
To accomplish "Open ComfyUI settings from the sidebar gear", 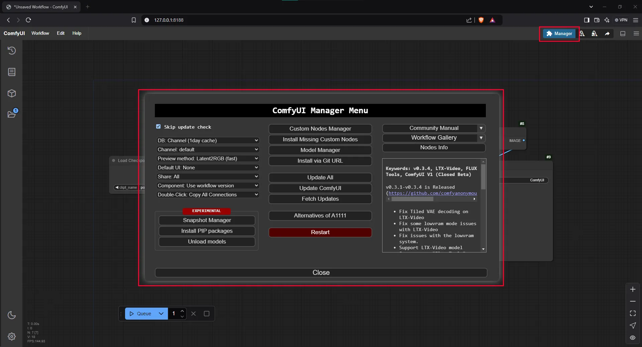I will click(12, 337).
